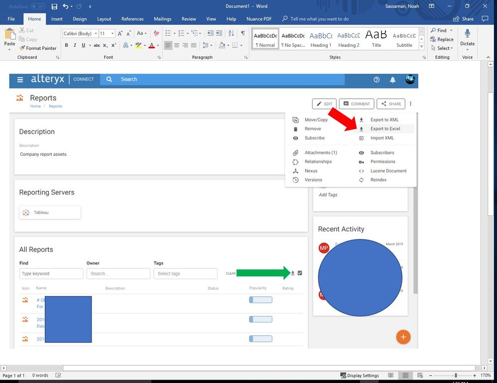
Task: Click Increase Font Size icon
Action: pos(120,33)
